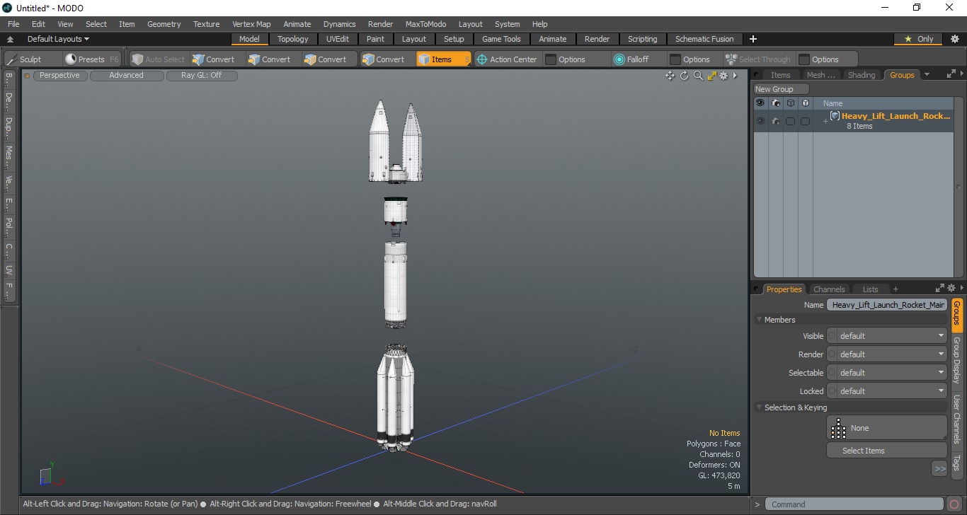Open the Group Display vertical tab
967x515 pixels.
tap(956, 360)
